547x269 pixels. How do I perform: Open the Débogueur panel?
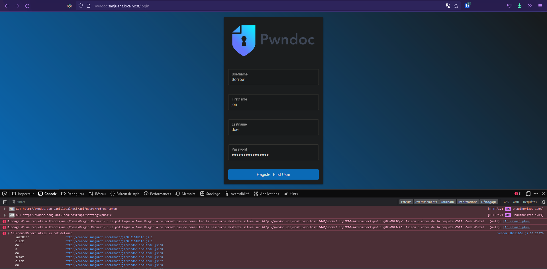click(x=73, y=194)
